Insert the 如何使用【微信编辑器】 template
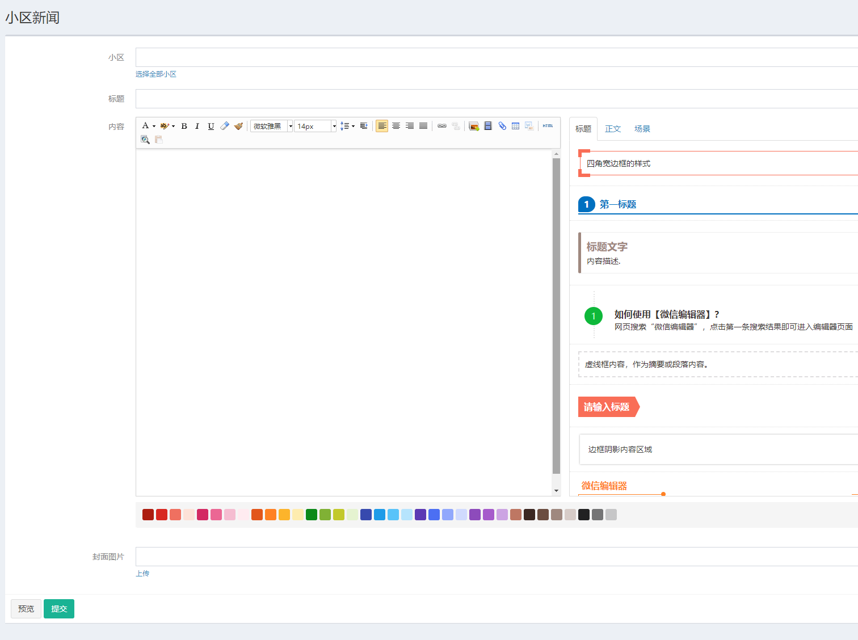Image resolution: width=858 pixels, height=640 pixels. click(718, 315)
